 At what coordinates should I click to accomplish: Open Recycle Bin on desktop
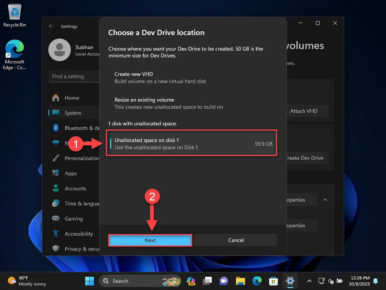[15, 15]
